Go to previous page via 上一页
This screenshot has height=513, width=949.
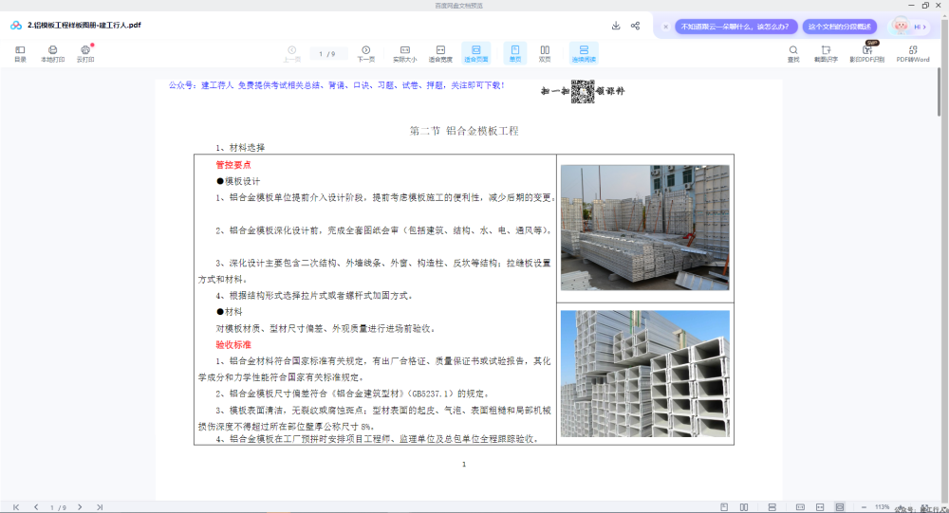pos(291,53)
